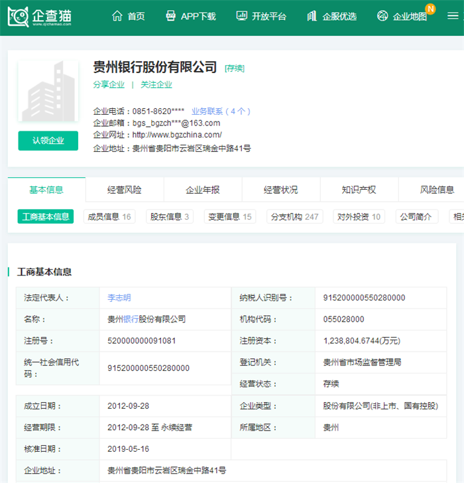This screenshot has height=483, width=464.
Task: Switch to the 知识产权 tab
Action: tap(359, 190)
